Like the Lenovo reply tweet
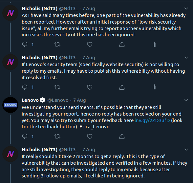193x183 pixels. point(90,137)
